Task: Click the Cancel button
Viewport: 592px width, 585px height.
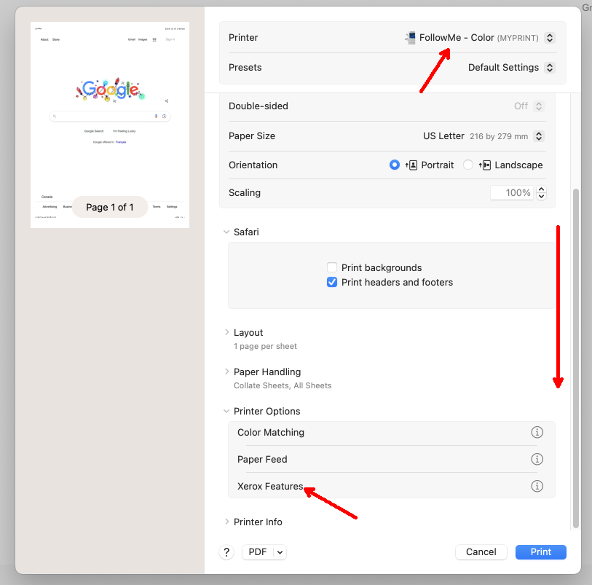Action: (481, 552)
